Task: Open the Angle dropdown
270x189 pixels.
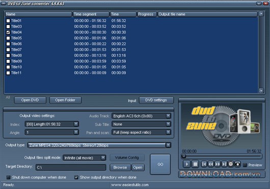Action: [x=76, y=132]
